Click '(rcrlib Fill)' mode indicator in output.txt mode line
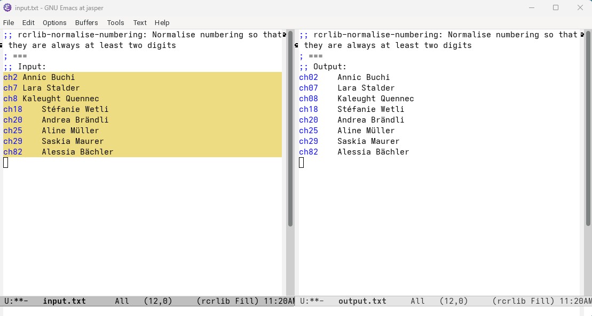The width and height of the screenshot is (592, 316). (523, 301)
